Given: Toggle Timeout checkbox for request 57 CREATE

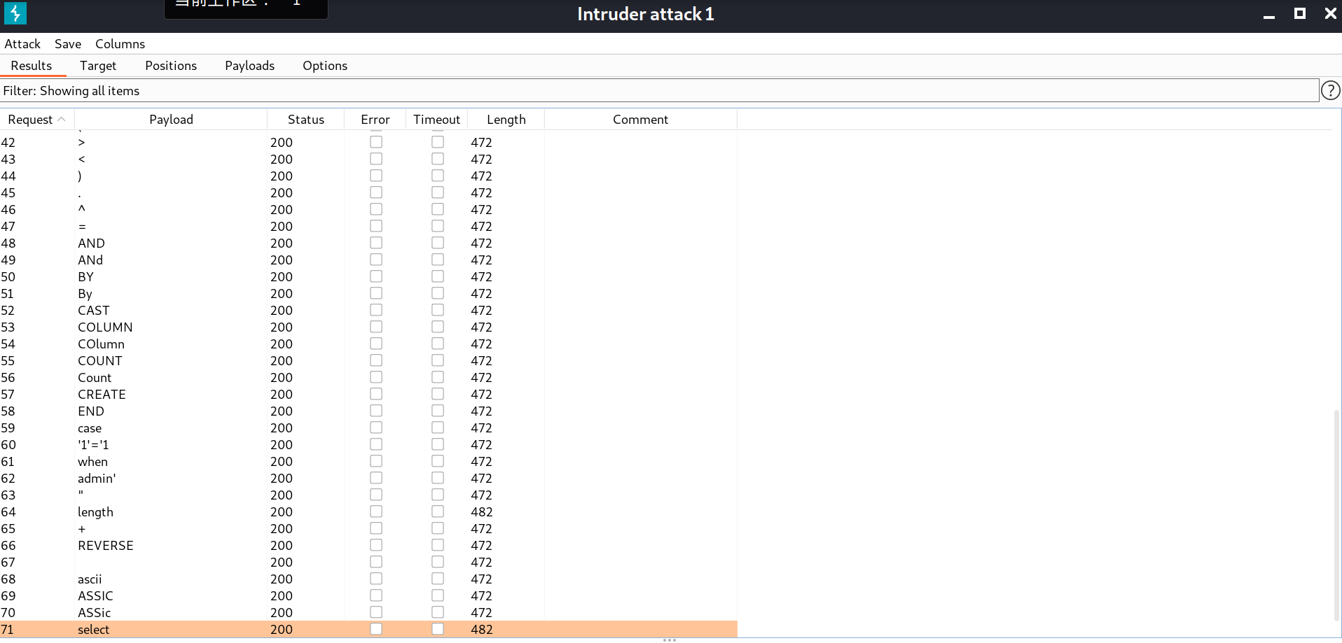Looking at the screenshot, I should 438,394.
